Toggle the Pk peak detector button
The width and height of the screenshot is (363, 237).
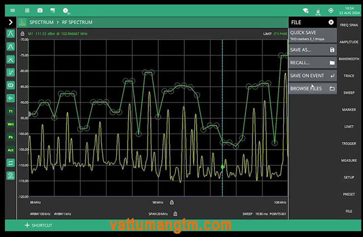pyautogui.click(x=10, y=136)
